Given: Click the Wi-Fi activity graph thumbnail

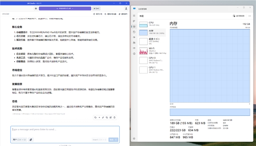Looking at the screenshot, I should point(143,51).
